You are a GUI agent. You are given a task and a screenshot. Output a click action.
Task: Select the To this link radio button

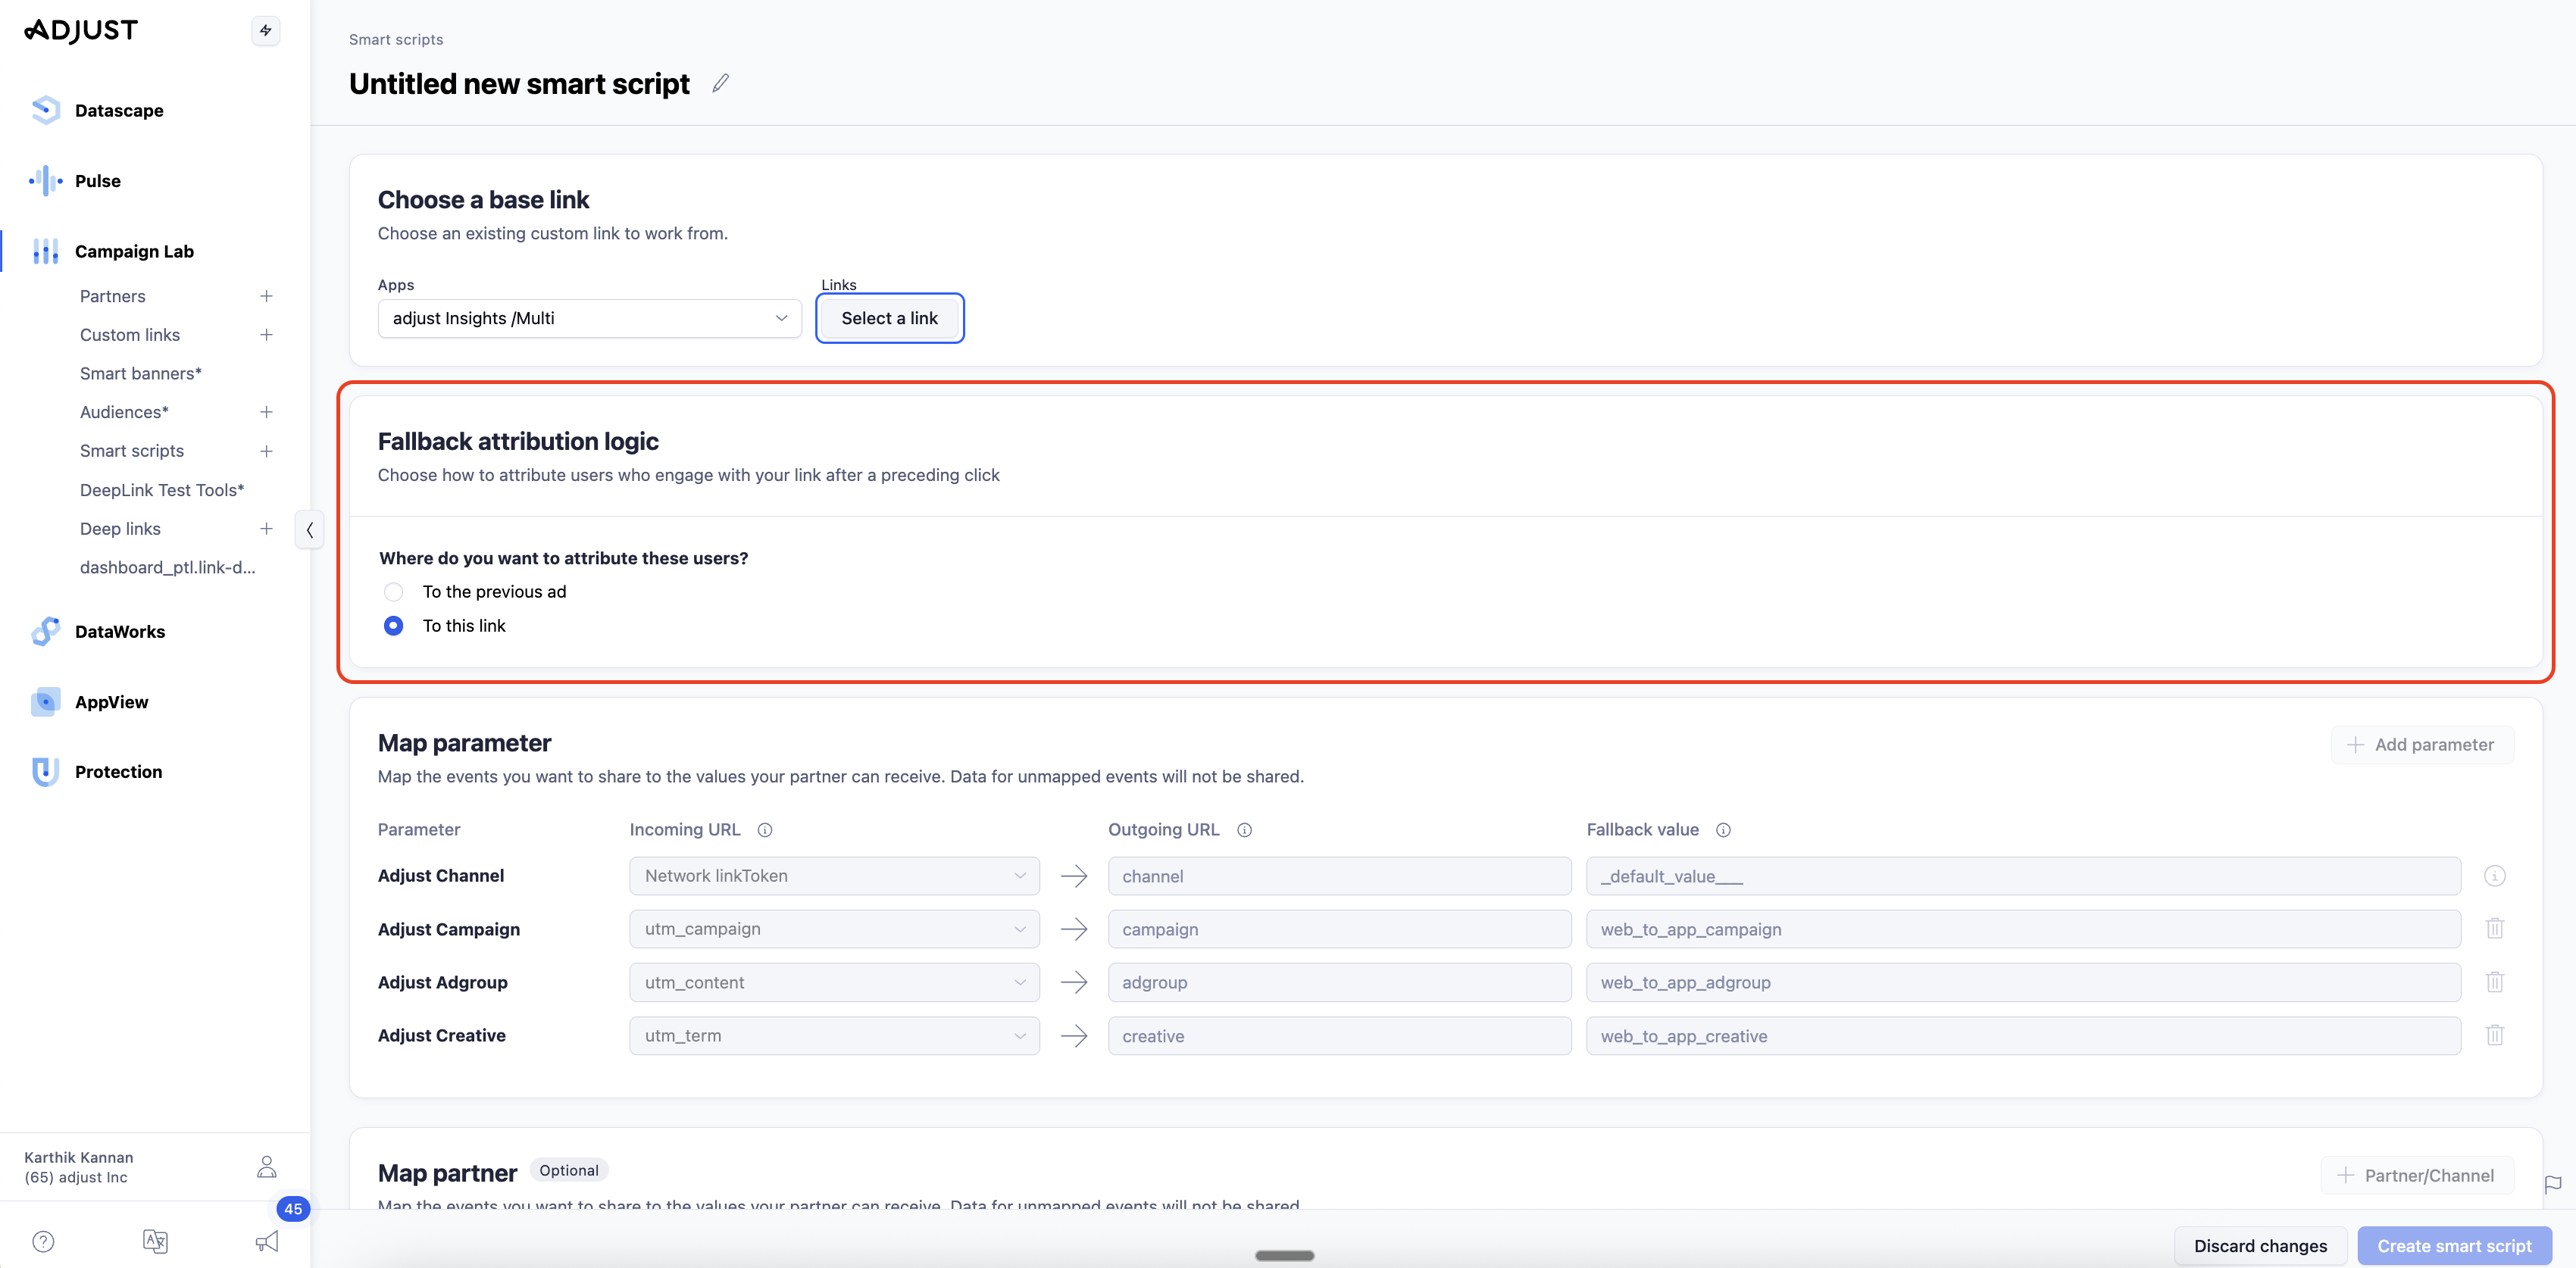tap(394, 626)
